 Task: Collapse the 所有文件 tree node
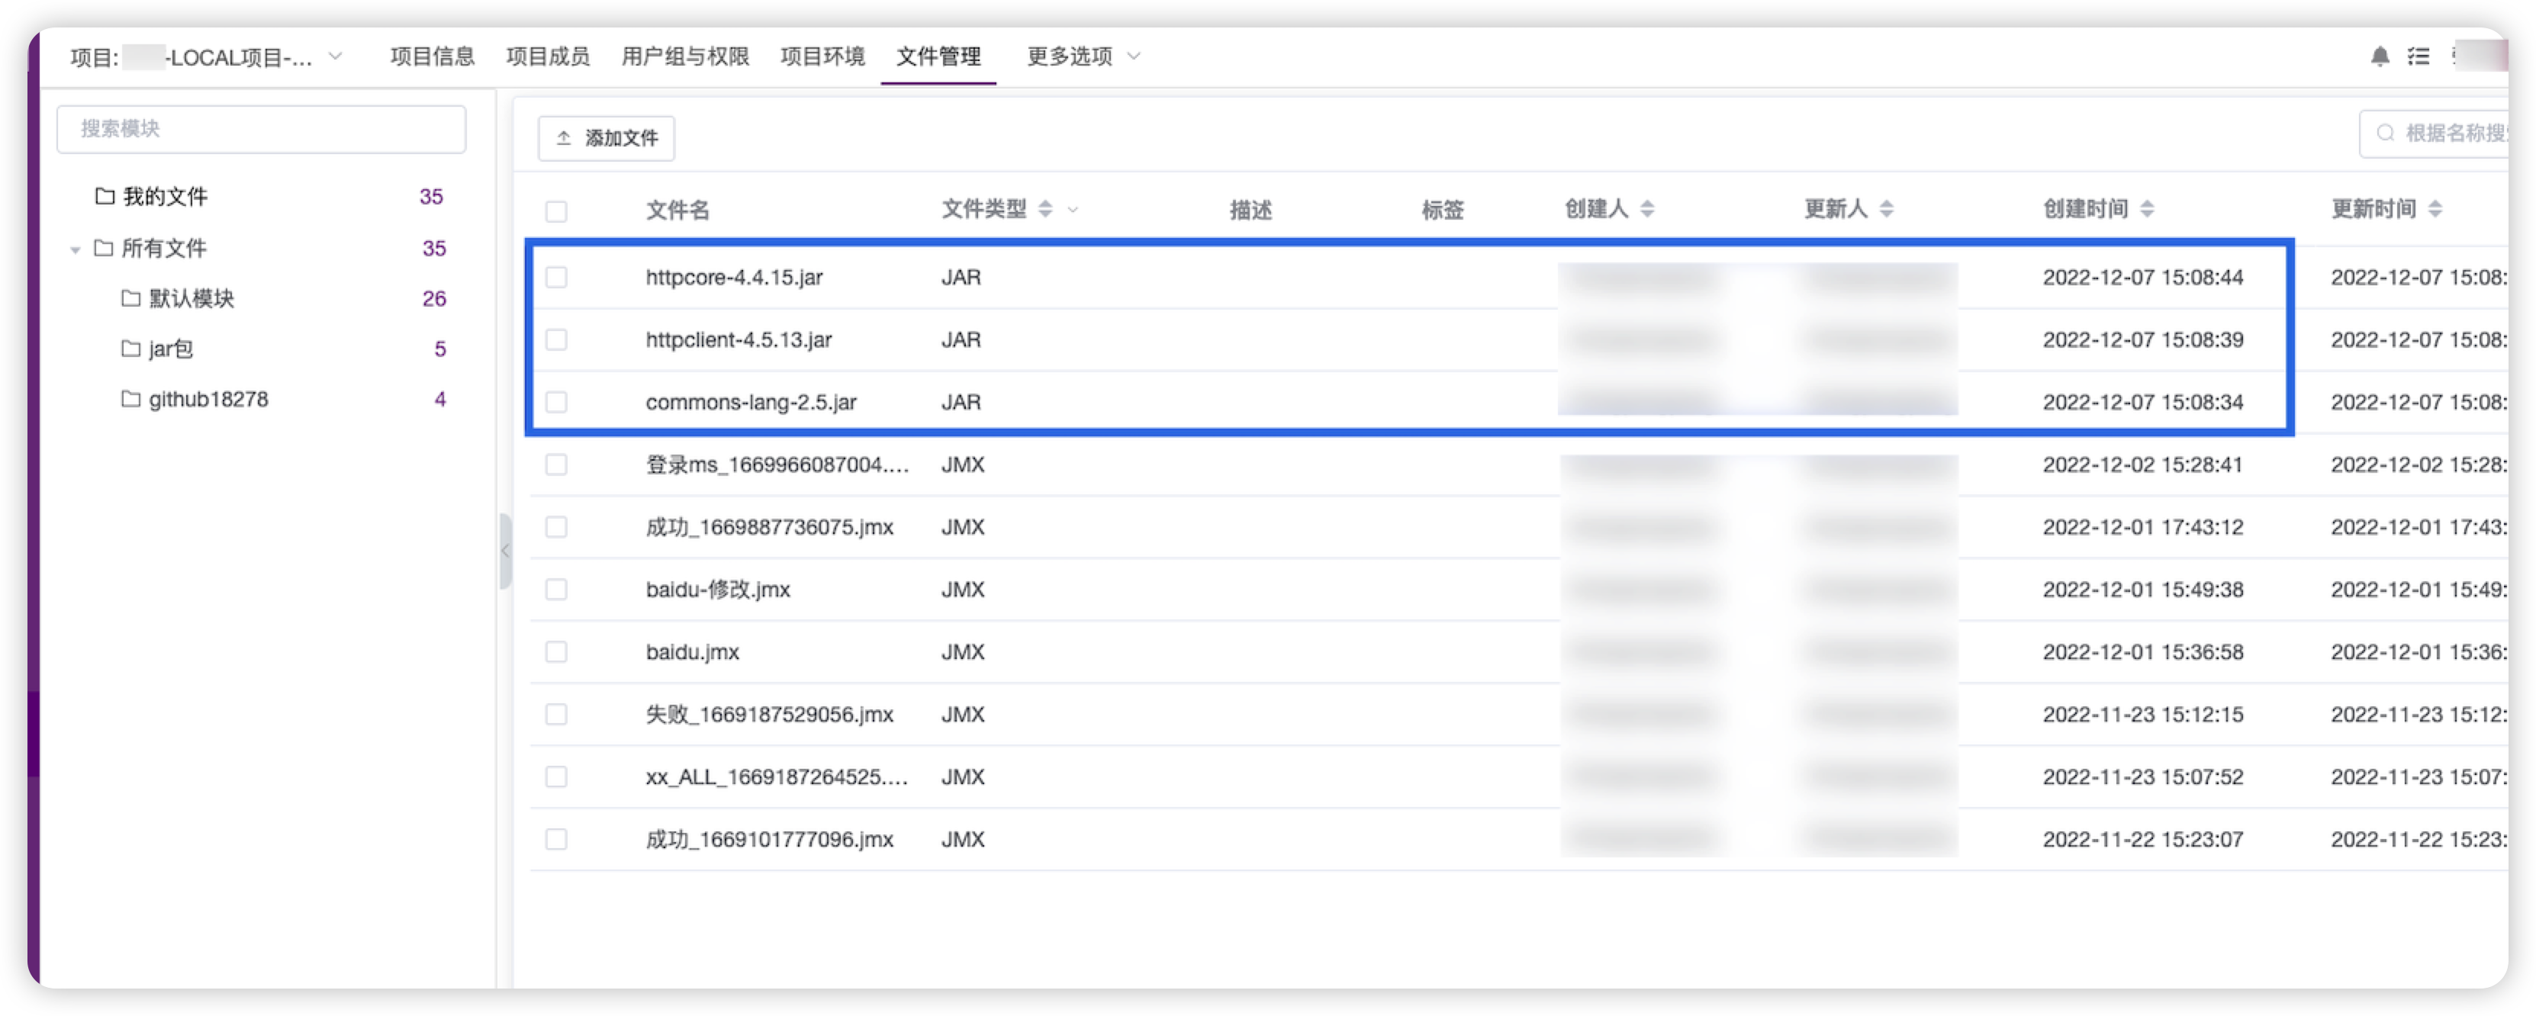(75, 249)
